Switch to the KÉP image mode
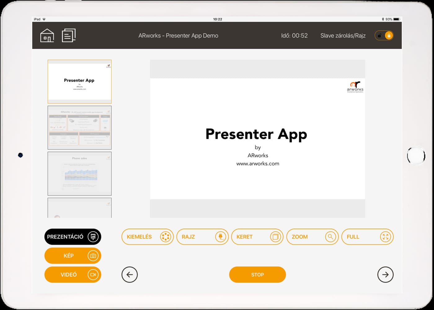 [73, 256]
